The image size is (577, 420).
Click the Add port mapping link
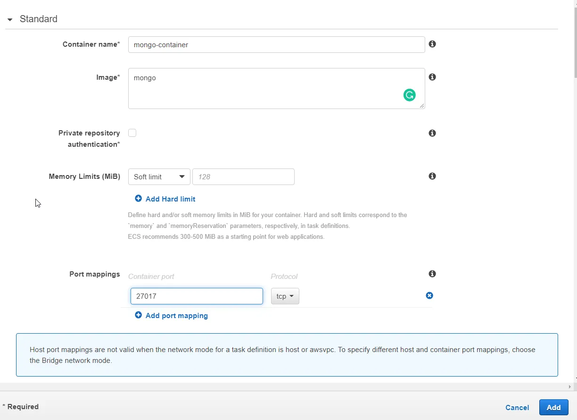click(x=176, y=315)
